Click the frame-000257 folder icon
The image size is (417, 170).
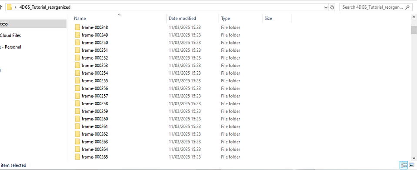coord(77,96)
